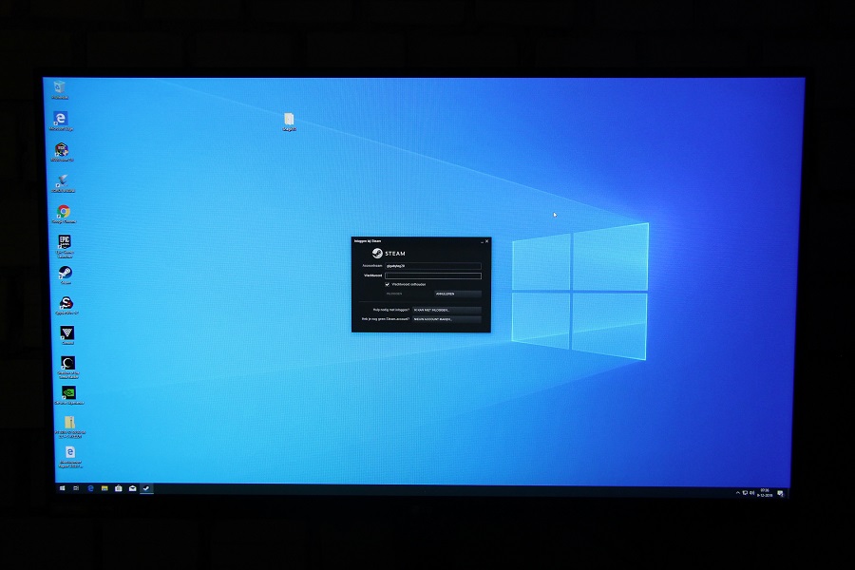This screenshot has height=570, width=855.
Task: Select the Steam desktop shortcut
Action: [66, 273]
